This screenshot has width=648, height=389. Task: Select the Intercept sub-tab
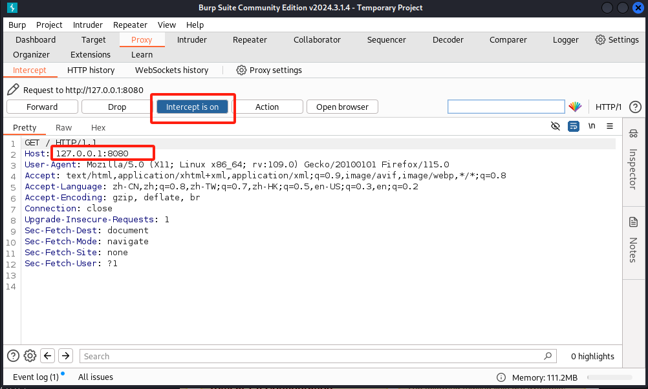(x=30, y=70)
